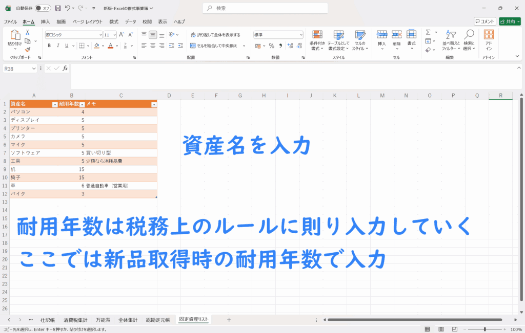The height and width of the screenshot is (333, 525).
Task: Open the 挿入 ribbon tab
Action: (45, 21)
